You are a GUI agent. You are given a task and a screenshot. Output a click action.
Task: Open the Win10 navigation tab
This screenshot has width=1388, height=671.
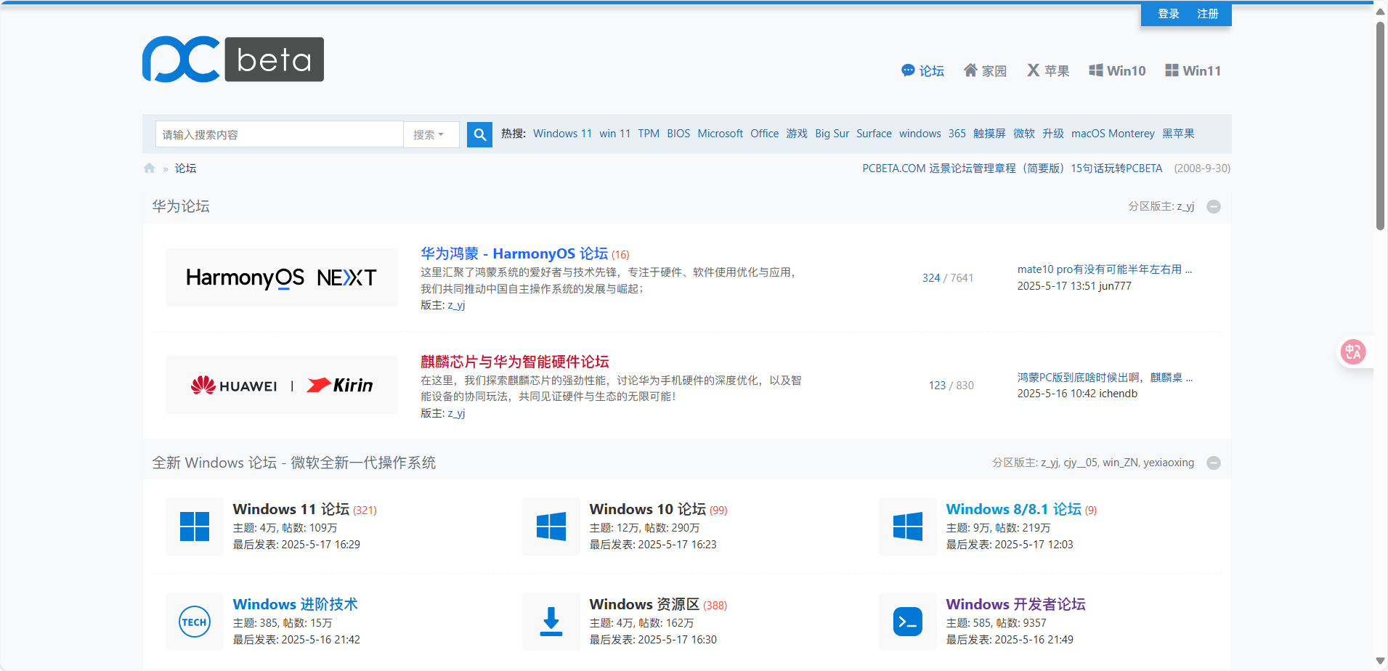tap(1117, 71)
